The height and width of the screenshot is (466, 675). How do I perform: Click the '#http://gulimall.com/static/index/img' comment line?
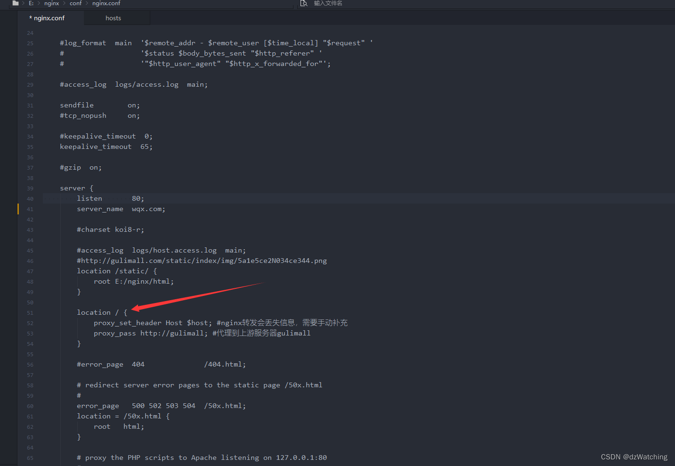pos(202,261)
